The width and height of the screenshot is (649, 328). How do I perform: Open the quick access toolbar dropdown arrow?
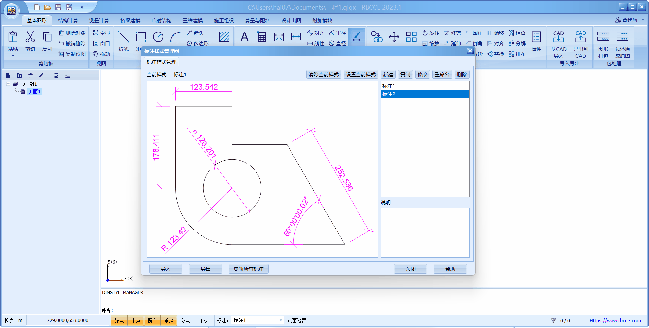click(x=82, y=7)
